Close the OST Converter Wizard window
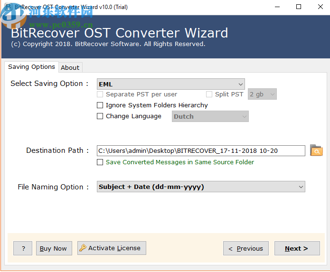Viewport: 330px width, 272px height. click(x=320, y=7)
